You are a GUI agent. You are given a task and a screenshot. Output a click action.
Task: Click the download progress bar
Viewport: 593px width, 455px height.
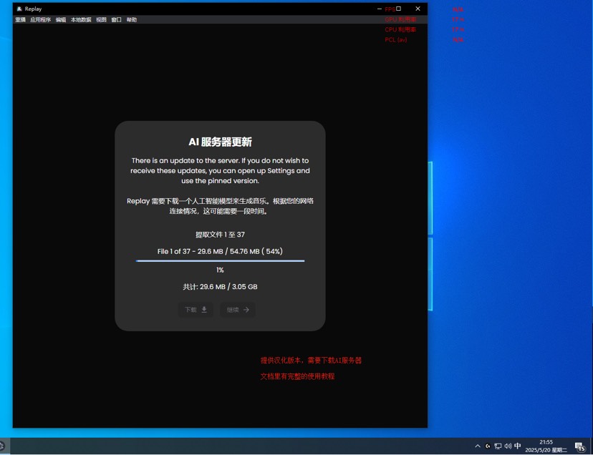tap(220, 260)
